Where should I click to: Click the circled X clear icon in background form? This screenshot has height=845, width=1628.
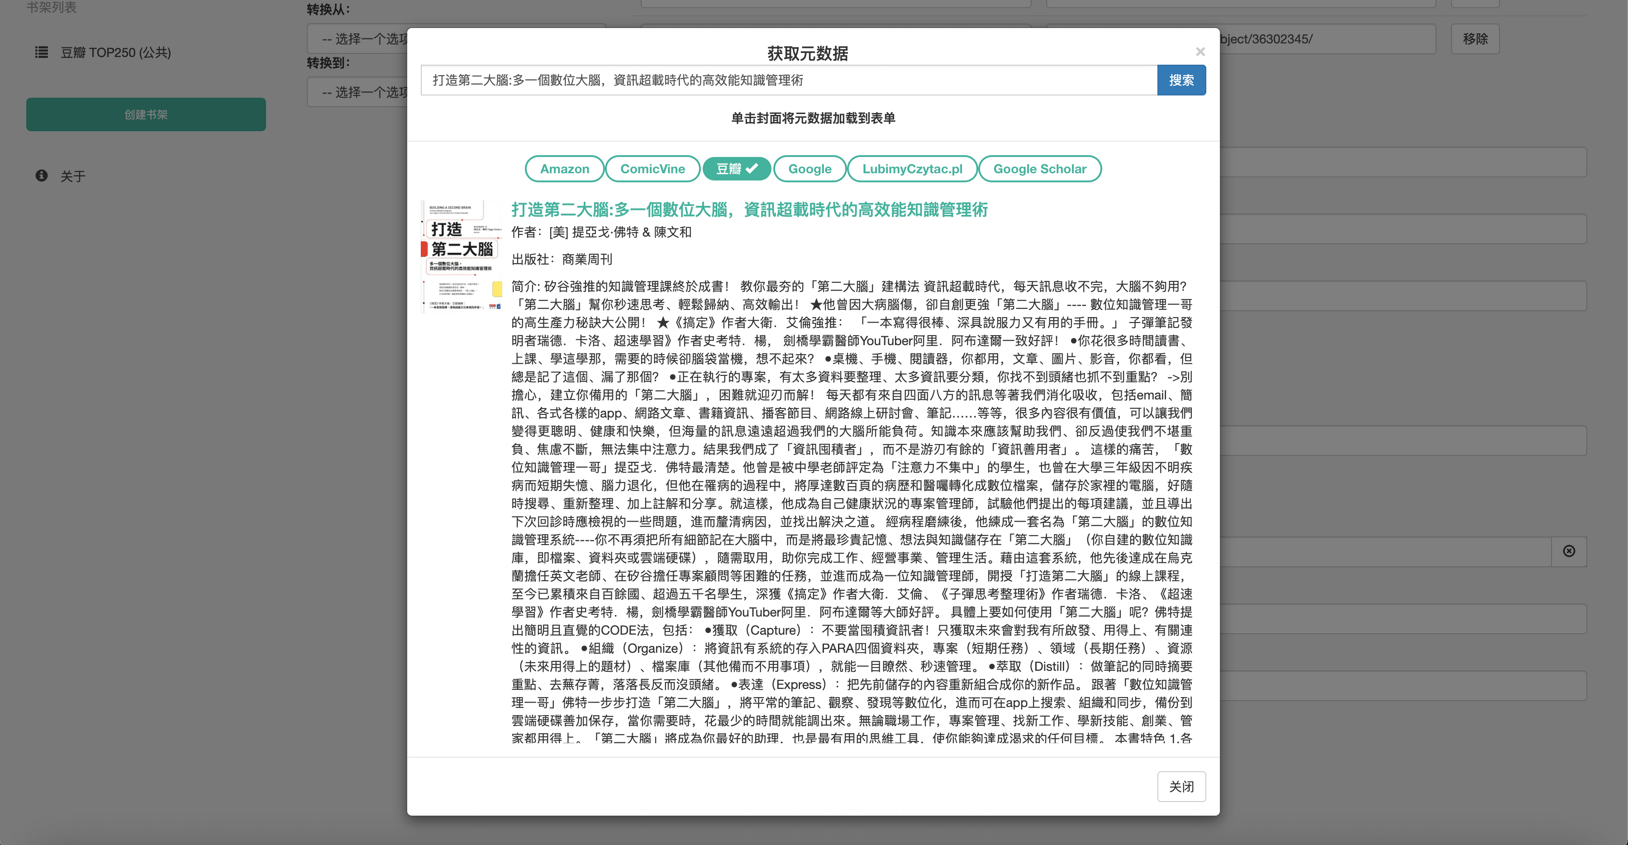pos(1569,551)
